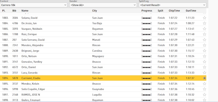Click chip time 1:07:22
The image size is (218, 102).
point(173,18)
